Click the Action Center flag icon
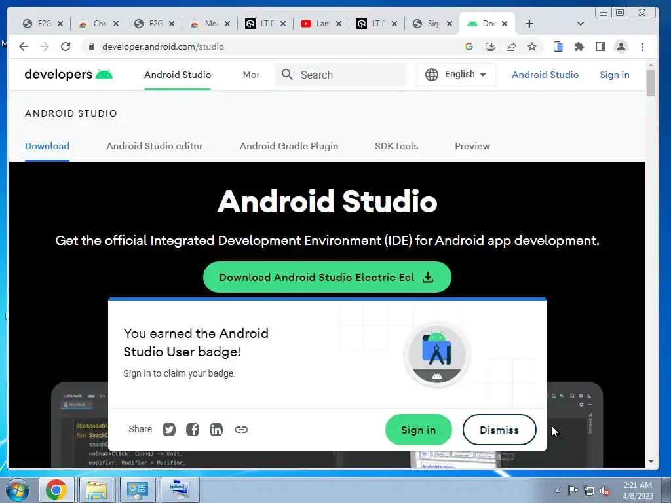This screenshot has width=671, height=503. tap(573, 491)
